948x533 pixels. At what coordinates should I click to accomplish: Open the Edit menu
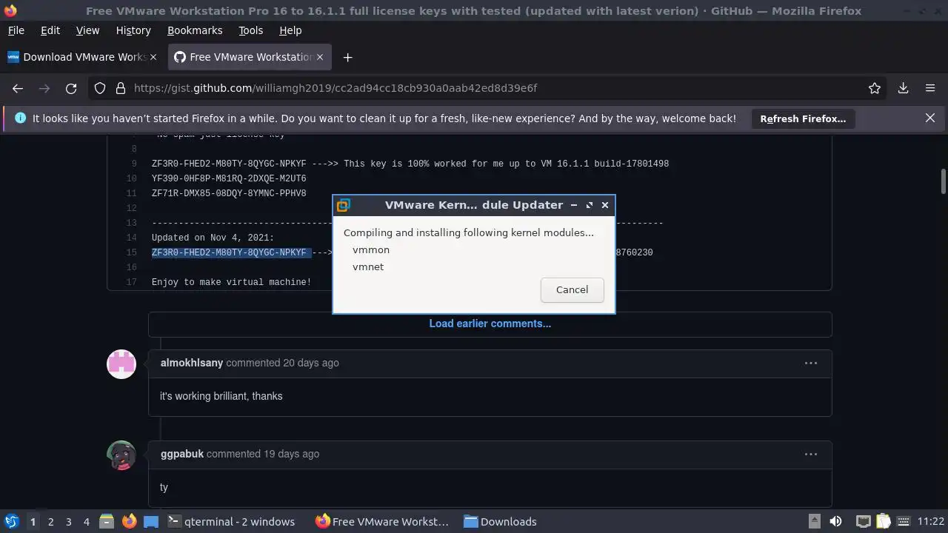(x=50, y=30)
